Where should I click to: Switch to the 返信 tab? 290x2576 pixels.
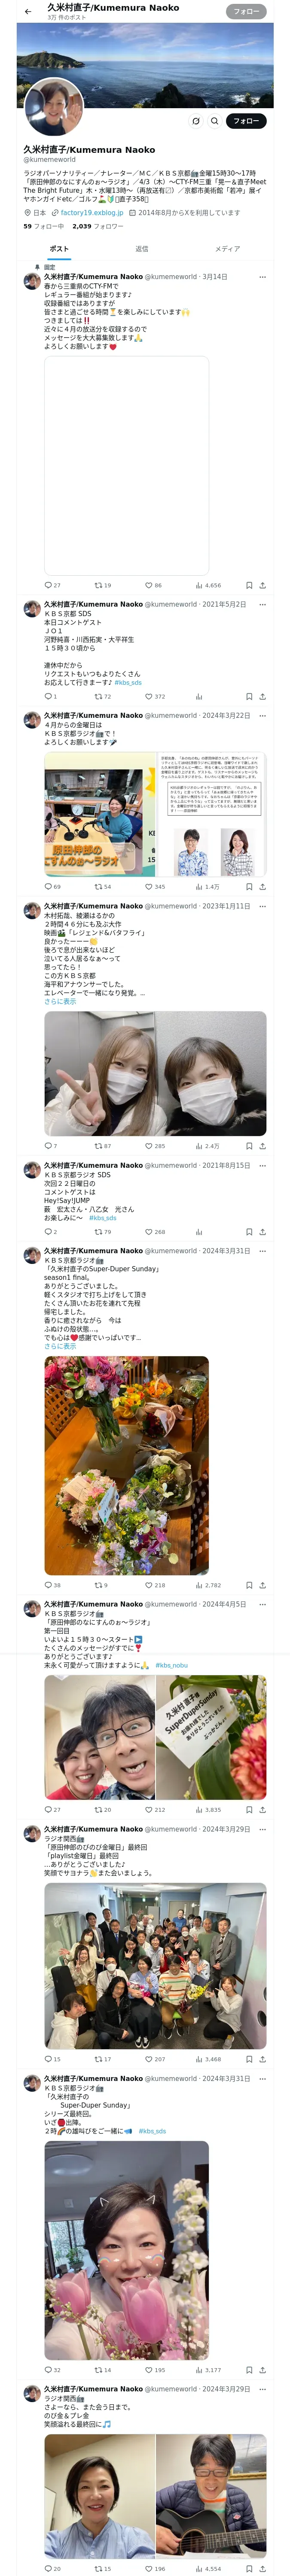(142, 249)
